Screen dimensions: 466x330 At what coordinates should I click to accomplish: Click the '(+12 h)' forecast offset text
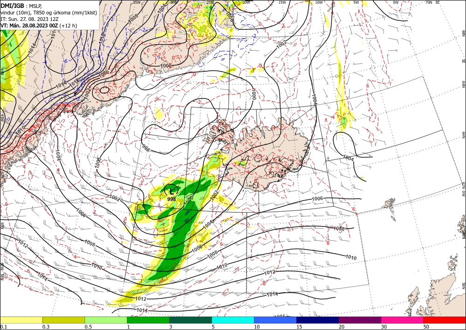tap(68, 26)
